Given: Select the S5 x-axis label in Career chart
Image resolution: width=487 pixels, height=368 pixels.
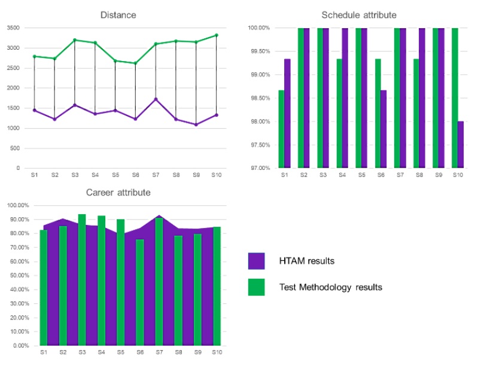Looking at the screenshot, I should [120, 352].
